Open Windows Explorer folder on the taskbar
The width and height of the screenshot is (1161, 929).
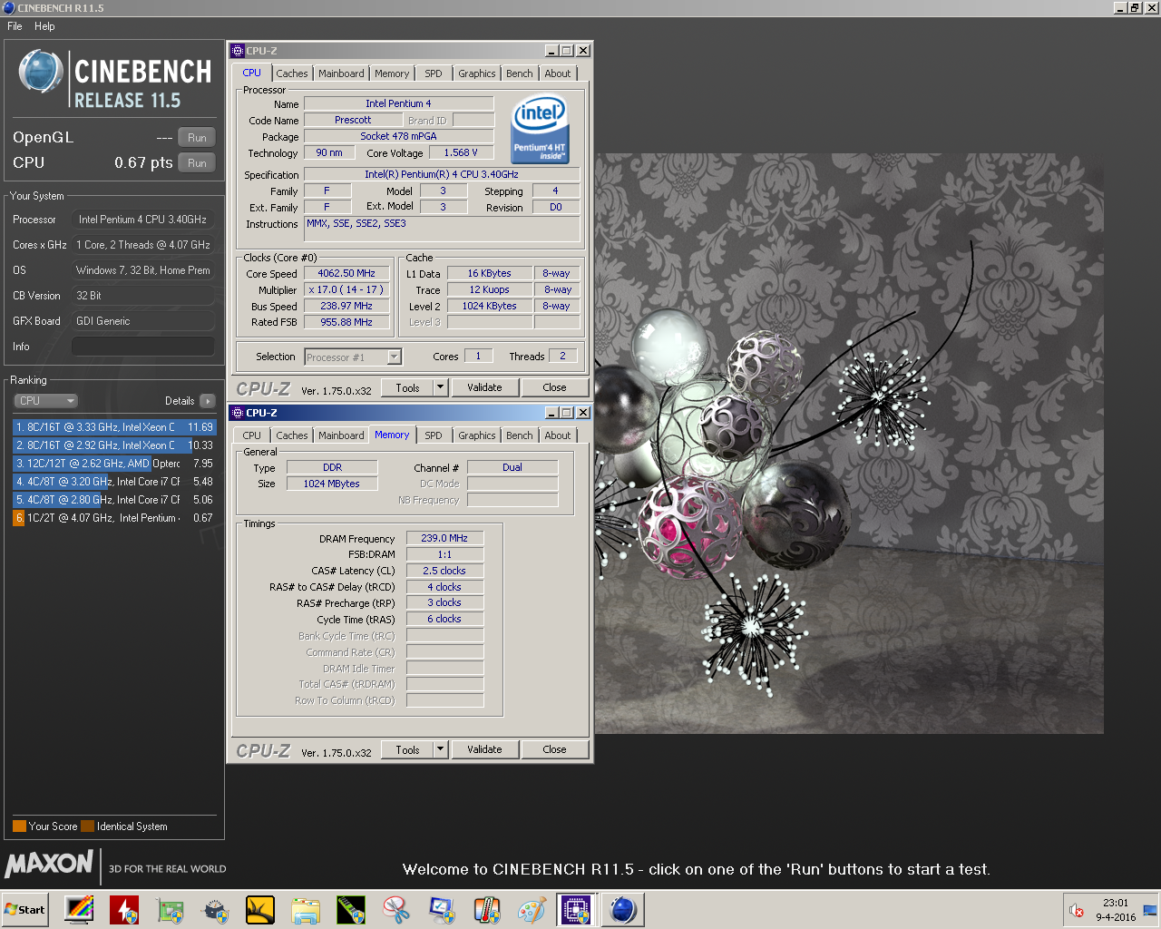(306, 909)
